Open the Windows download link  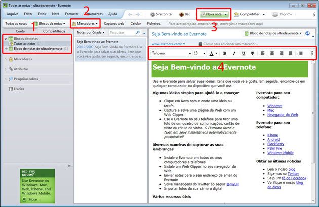[274, 106]
